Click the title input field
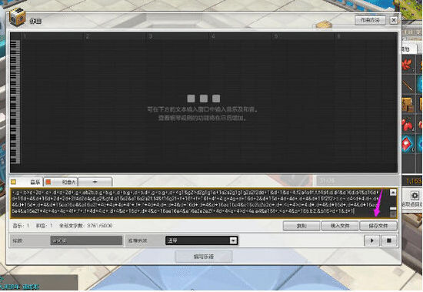The width and height of the screenshot is (423, 292). coord(86,240)
